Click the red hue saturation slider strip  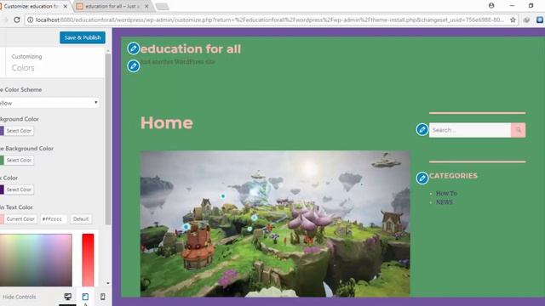[88, 260]
